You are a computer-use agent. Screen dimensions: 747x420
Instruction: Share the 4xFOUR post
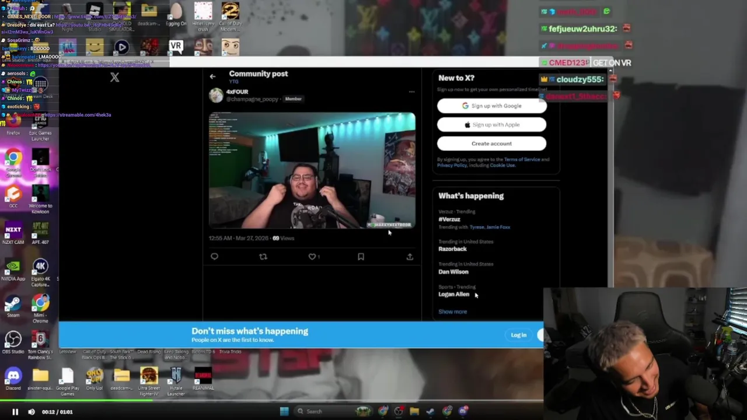[x=410, y=257]
